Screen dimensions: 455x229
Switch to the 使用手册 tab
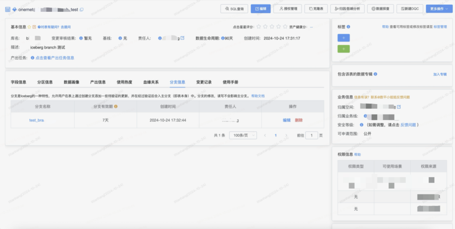(230, 83)
